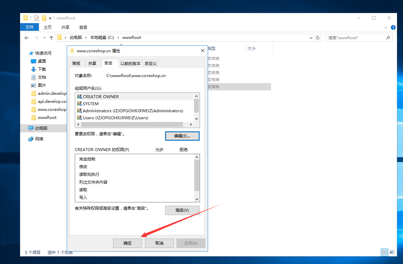
Task: Switch to the 共享 tab
Action: coord(92,63)
